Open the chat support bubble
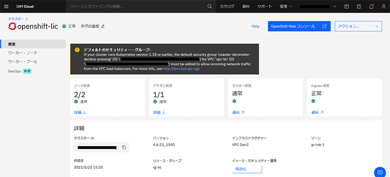The width and height of the screenshot is (390, 177). tap(380, 172)
